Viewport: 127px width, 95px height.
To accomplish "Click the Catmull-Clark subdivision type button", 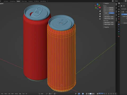I will 124,14.
